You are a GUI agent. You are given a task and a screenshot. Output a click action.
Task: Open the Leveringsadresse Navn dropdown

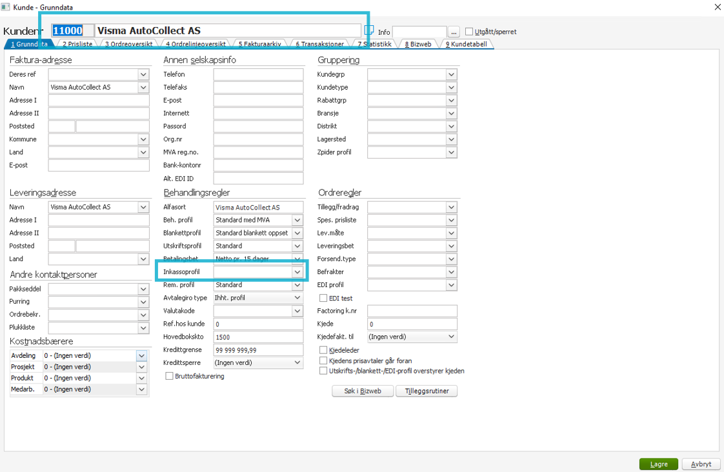click(144, 207)
